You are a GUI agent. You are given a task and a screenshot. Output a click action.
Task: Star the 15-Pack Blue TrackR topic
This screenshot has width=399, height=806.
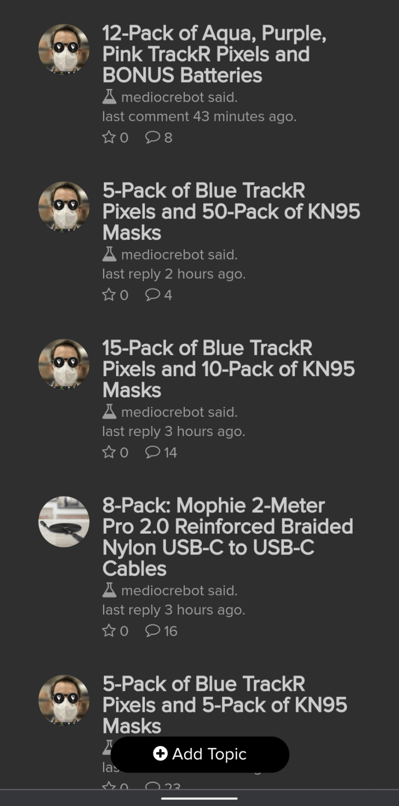pos(109,452)
